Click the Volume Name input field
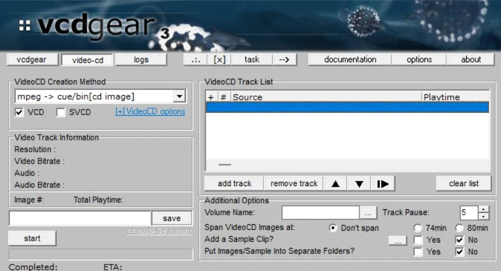Screen dimensions: 501x271 320,213
